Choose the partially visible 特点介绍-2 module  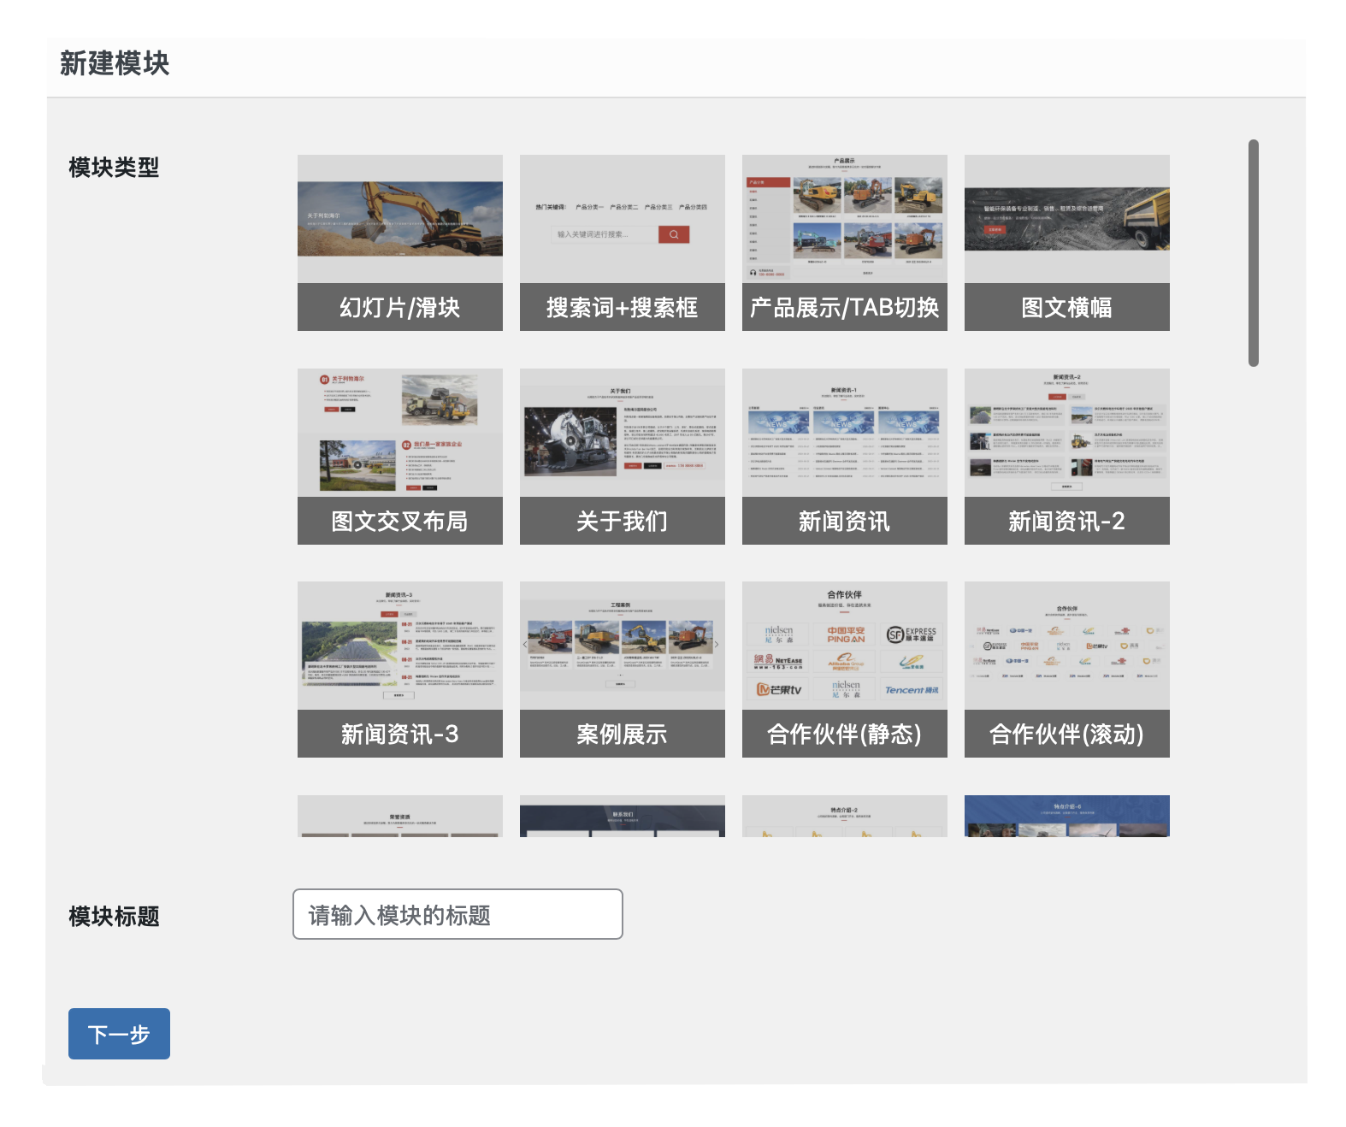844,817
